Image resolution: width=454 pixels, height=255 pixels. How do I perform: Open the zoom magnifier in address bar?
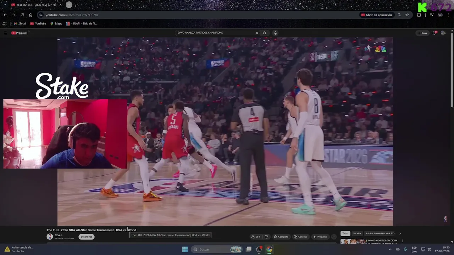[399, 15]
